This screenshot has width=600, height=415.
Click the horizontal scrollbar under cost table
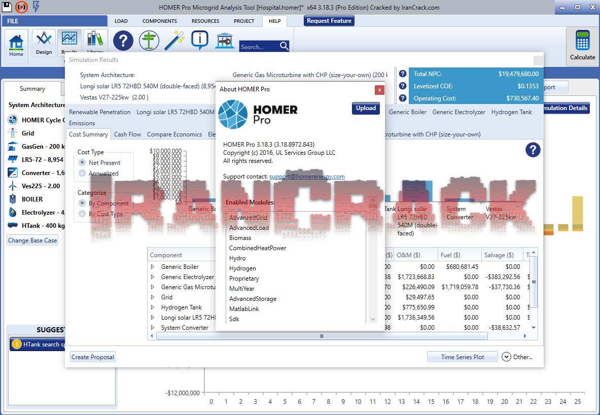[321, 336]
